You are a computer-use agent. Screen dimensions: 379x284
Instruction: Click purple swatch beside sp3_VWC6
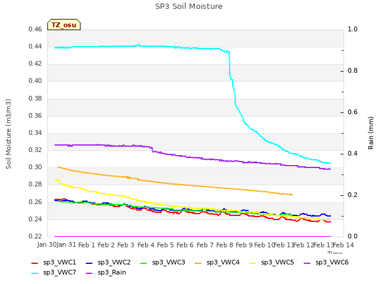307,263
